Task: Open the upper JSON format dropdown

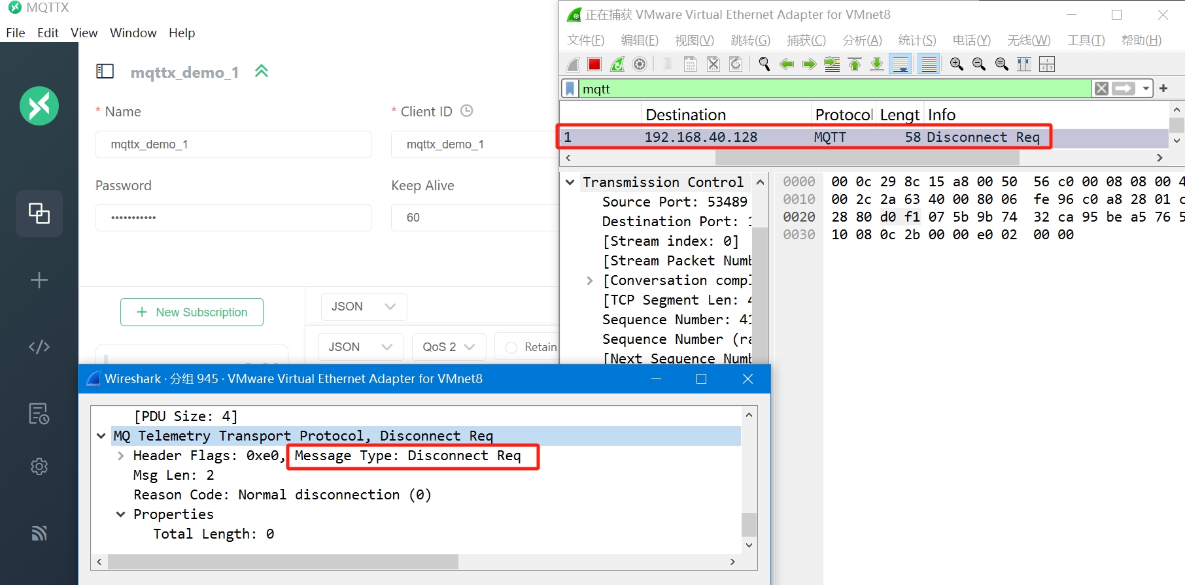Action: point(364,307)
